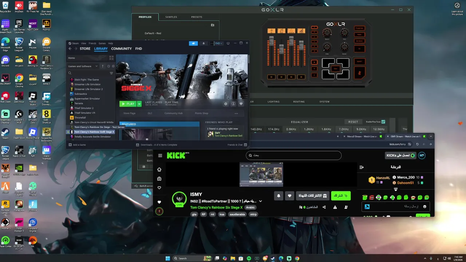This screenshot has width=466, height=262.
Task: Click the Add a Game plus icon
Action: (70, 145)
